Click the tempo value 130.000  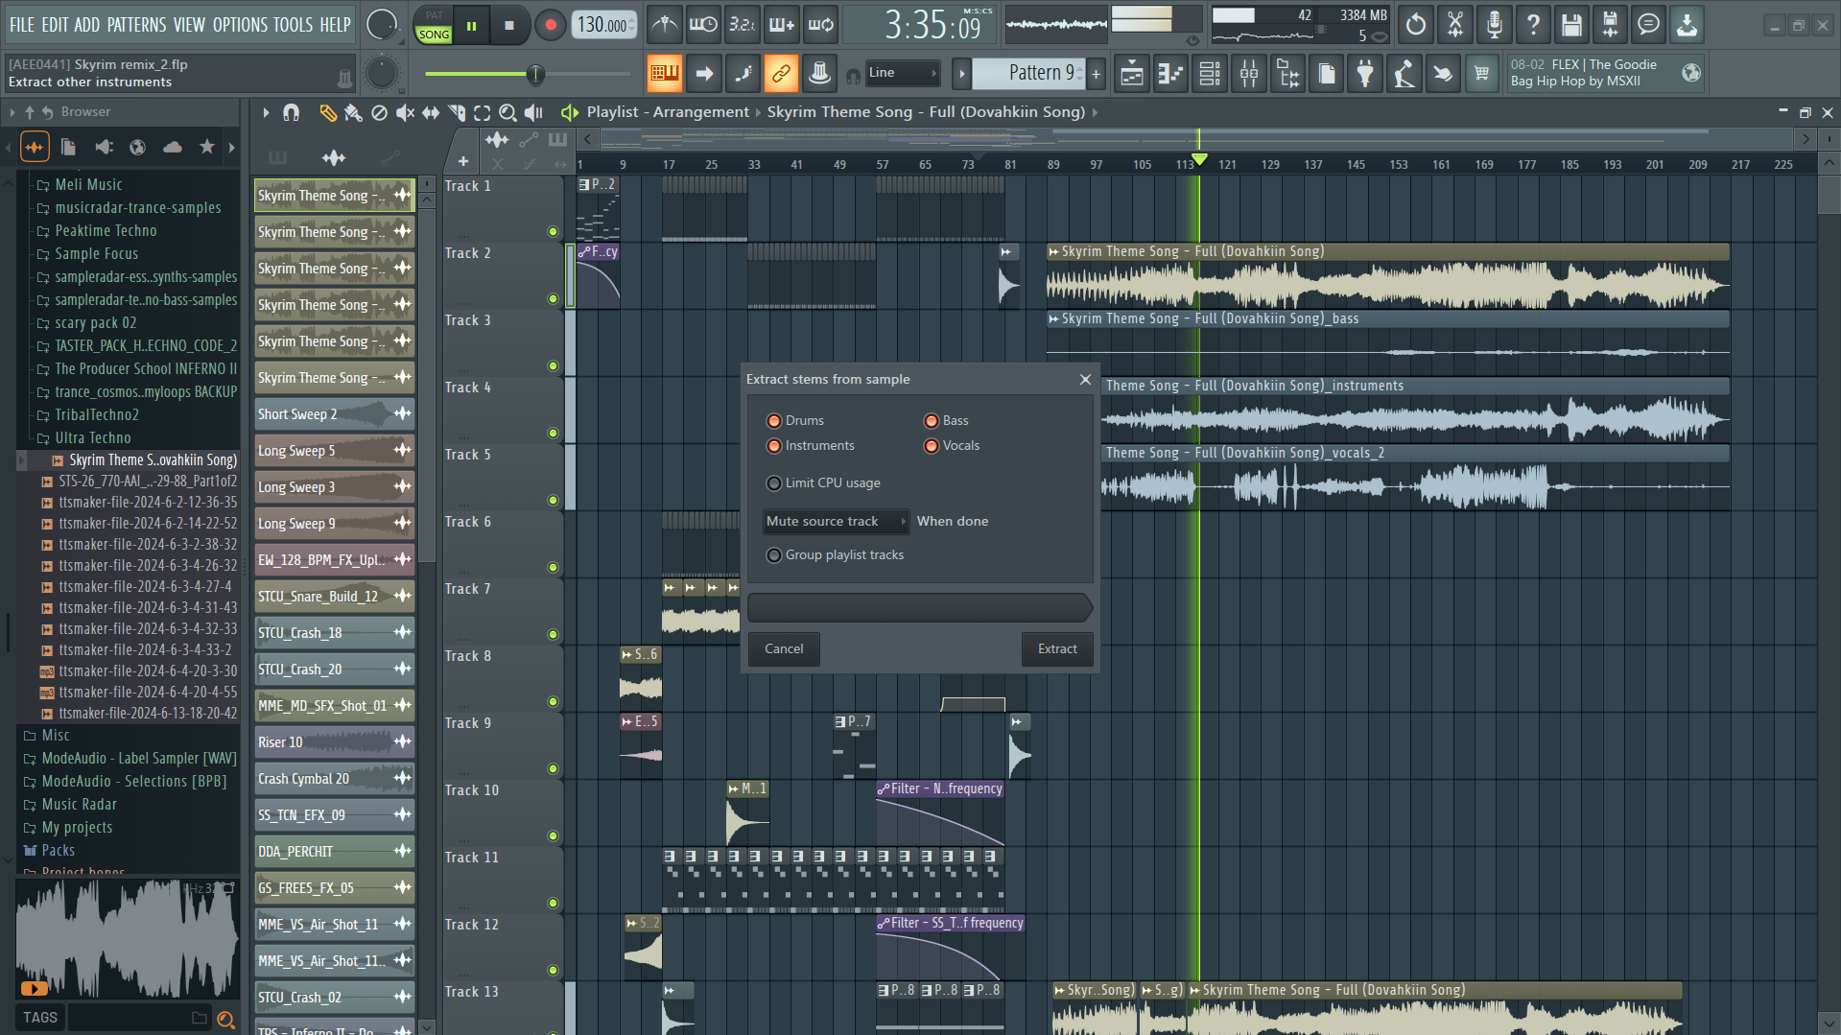coord(603,26)
